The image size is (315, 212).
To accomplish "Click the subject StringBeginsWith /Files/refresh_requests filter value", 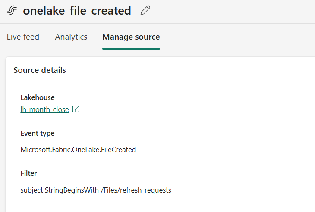I will click(96, 190).
